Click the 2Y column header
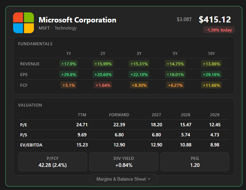 (x=103, y=54)
